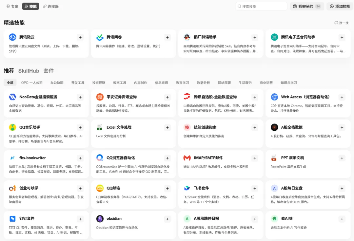The height and width of the screenshot is (241, 354).
Task: Click the 飞书套件 icon
Action: click(x=187, y=188)
